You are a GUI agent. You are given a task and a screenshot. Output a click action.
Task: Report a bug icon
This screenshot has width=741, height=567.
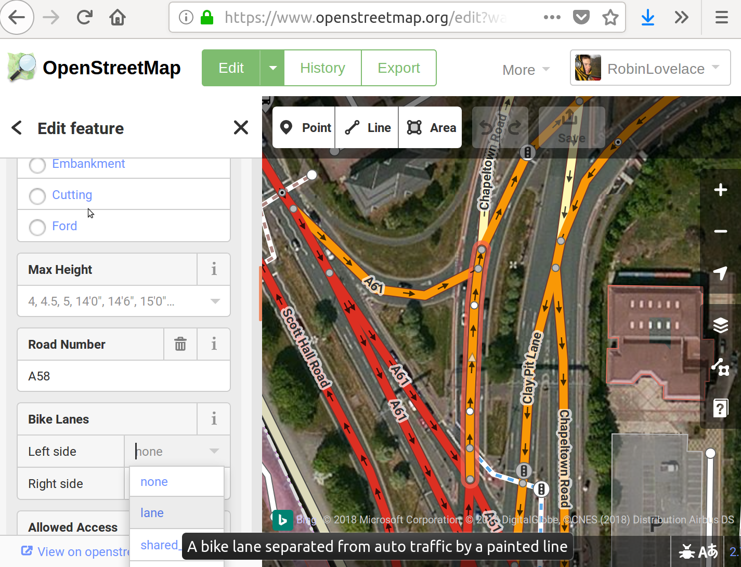coord(687,551)
